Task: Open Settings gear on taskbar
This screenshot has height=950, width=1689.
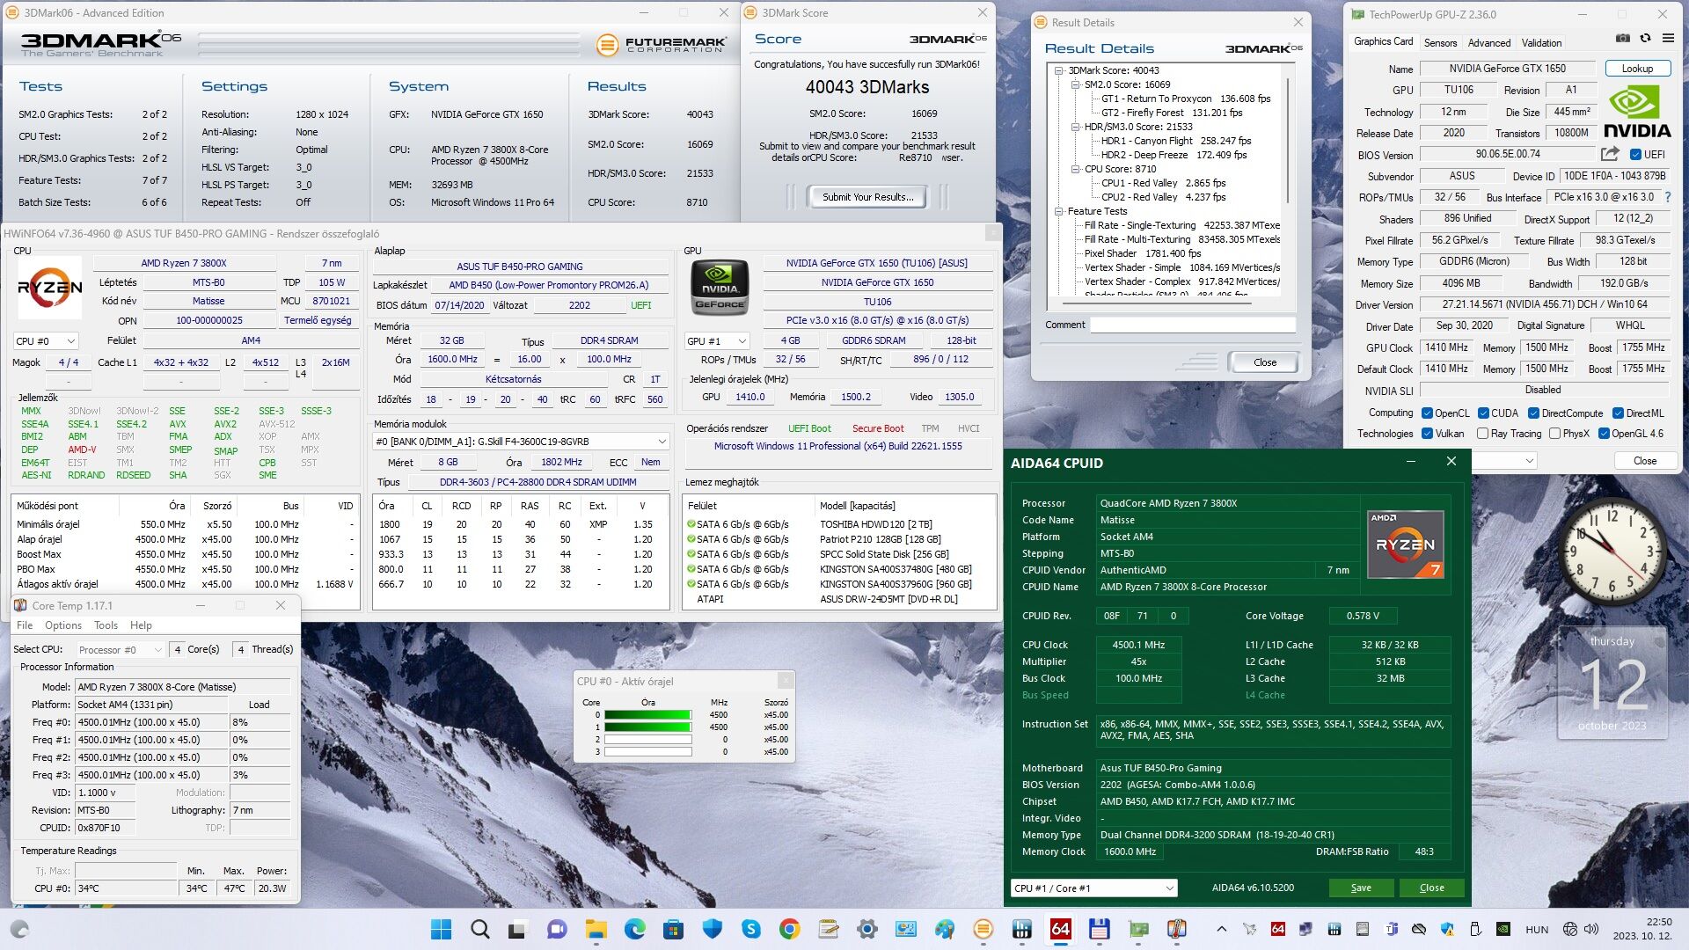Action: [867, 929]
